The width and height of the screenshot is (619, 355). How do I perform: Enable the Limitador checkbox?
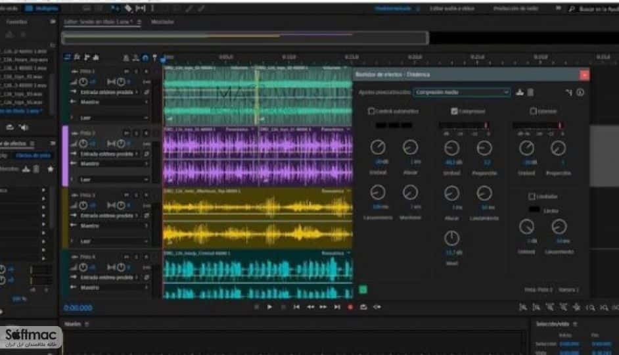click(x=532, y=197)
